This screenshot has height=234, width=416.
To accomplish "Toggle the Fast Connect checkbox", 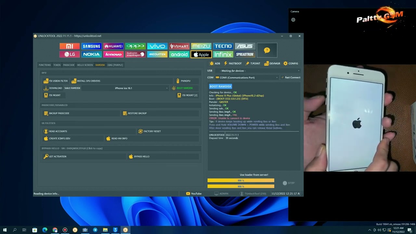I will pos(282,77).
